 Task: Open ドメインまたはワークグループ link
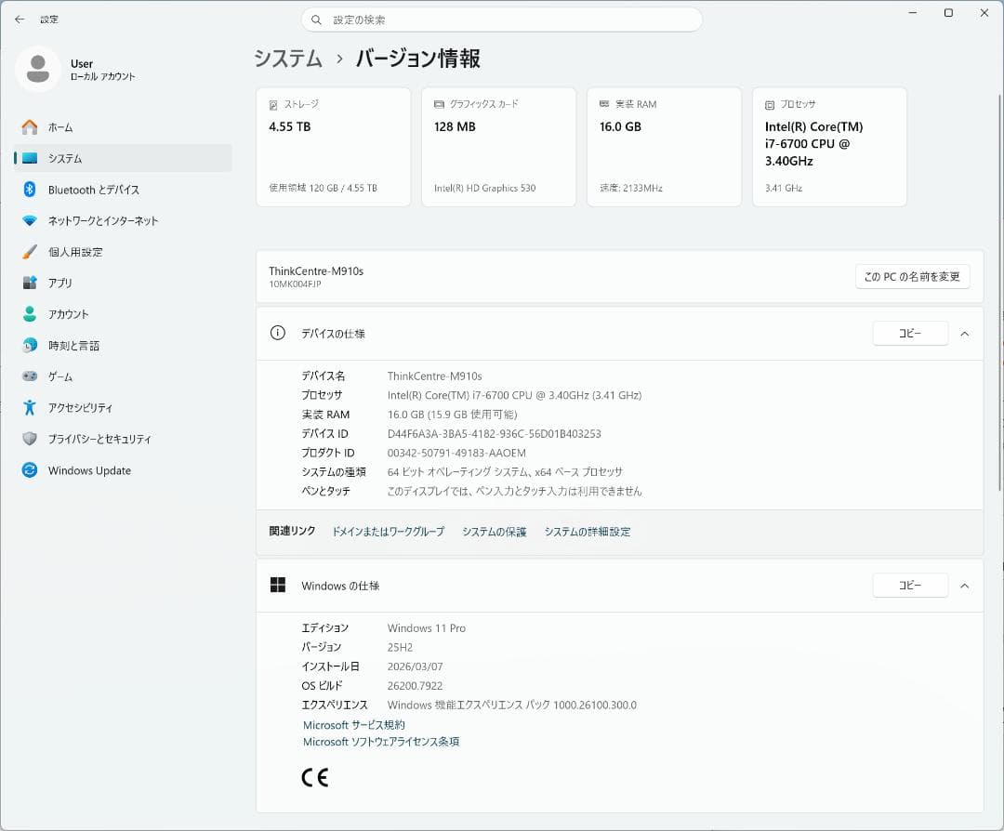click(x=388, y=532)
